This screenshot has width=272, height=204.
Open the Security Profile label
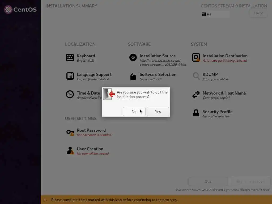click(218, 112)
